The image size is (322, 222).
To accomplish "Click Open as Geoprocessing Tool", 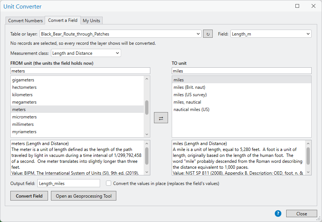I will 83,196.
